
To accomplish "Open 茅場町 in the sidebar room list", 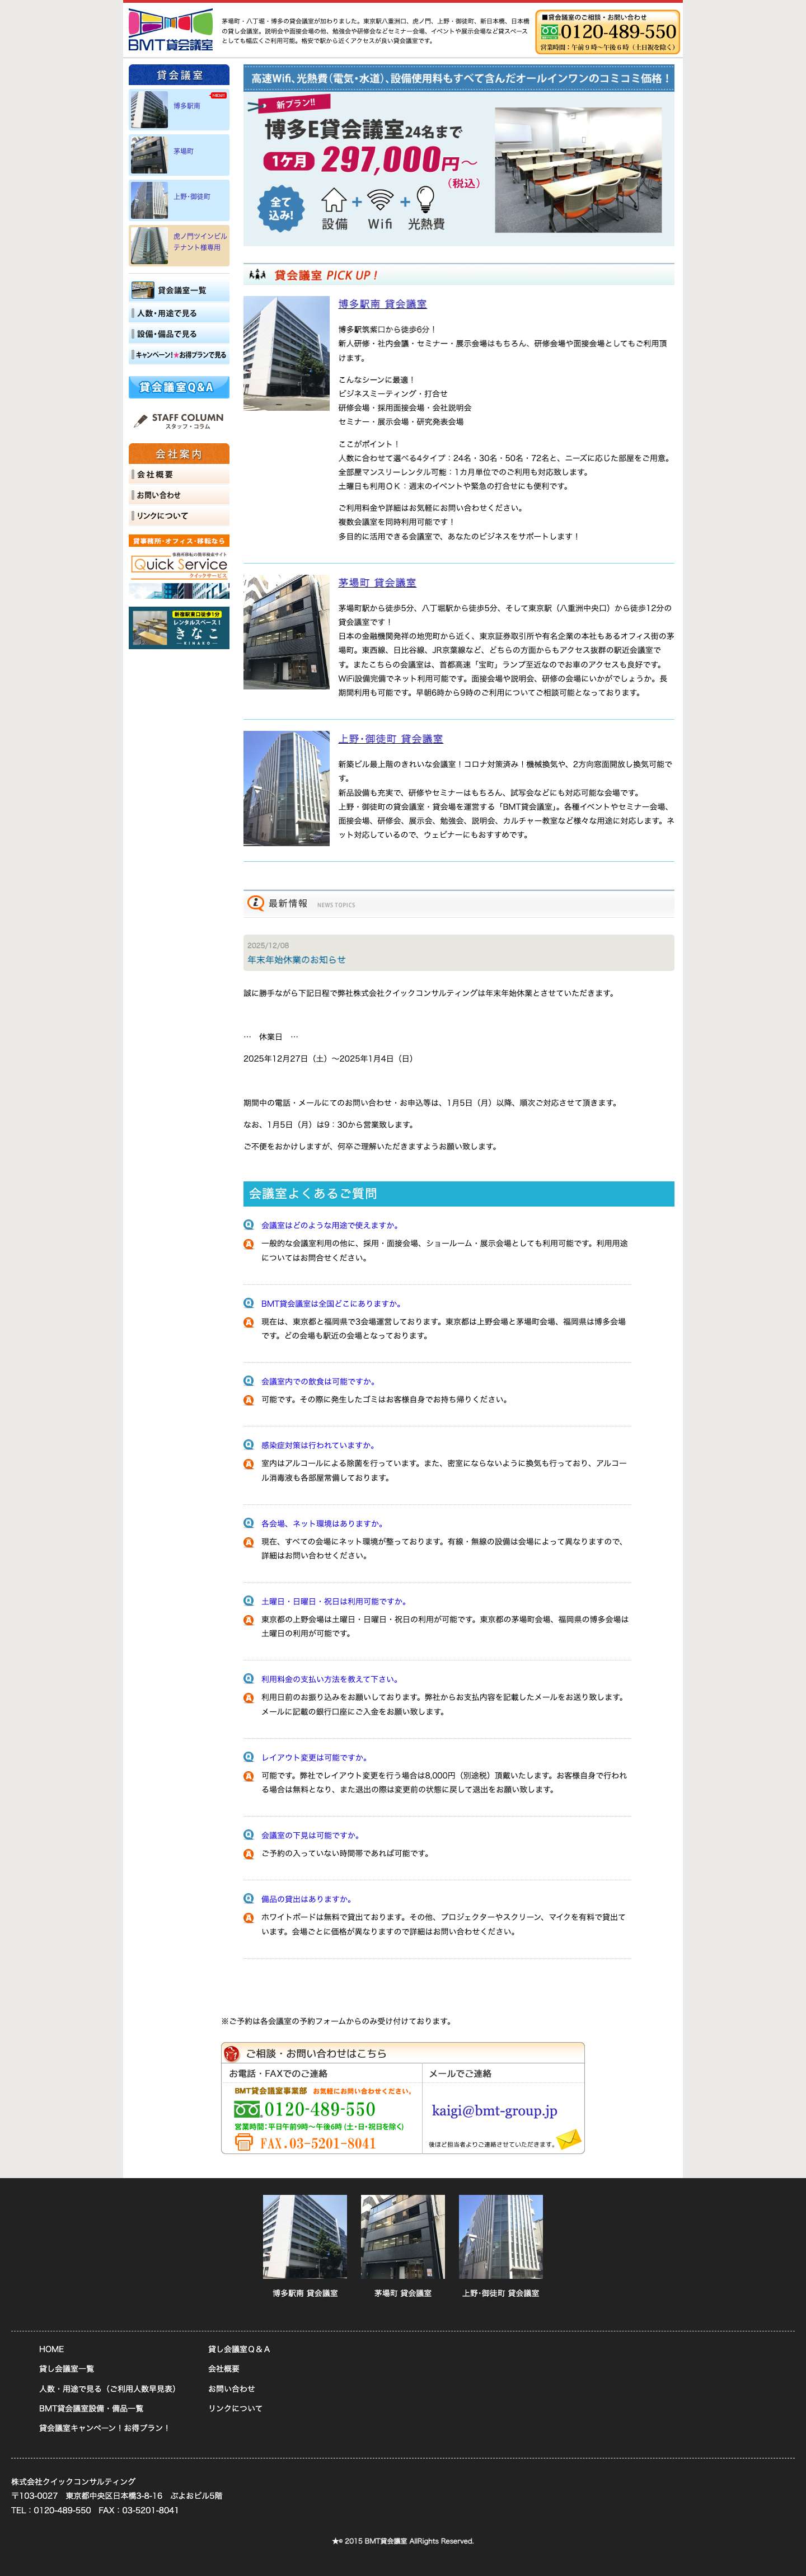I will pyautogui.click(x=179, y=155).
